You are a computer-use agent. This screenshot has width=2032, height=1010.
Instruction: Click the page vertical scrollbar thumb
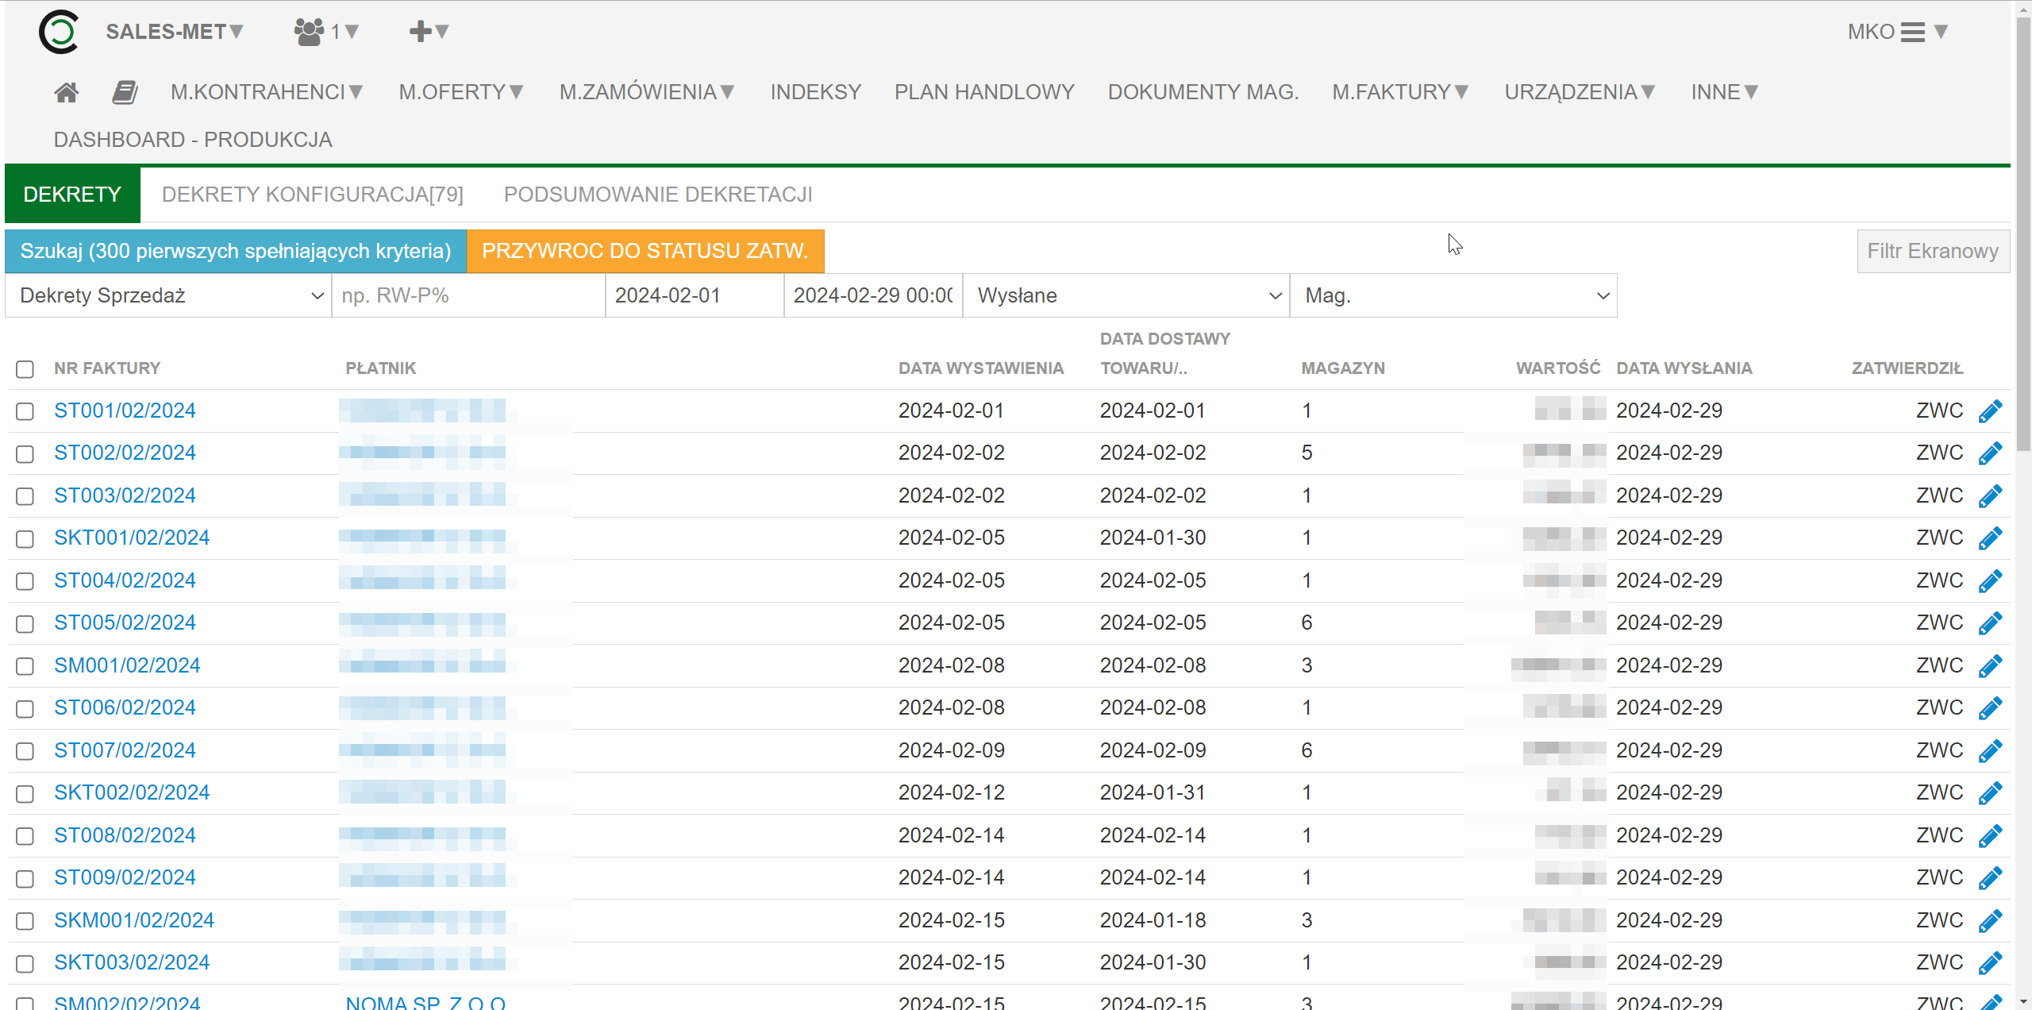coord(2023,234)
